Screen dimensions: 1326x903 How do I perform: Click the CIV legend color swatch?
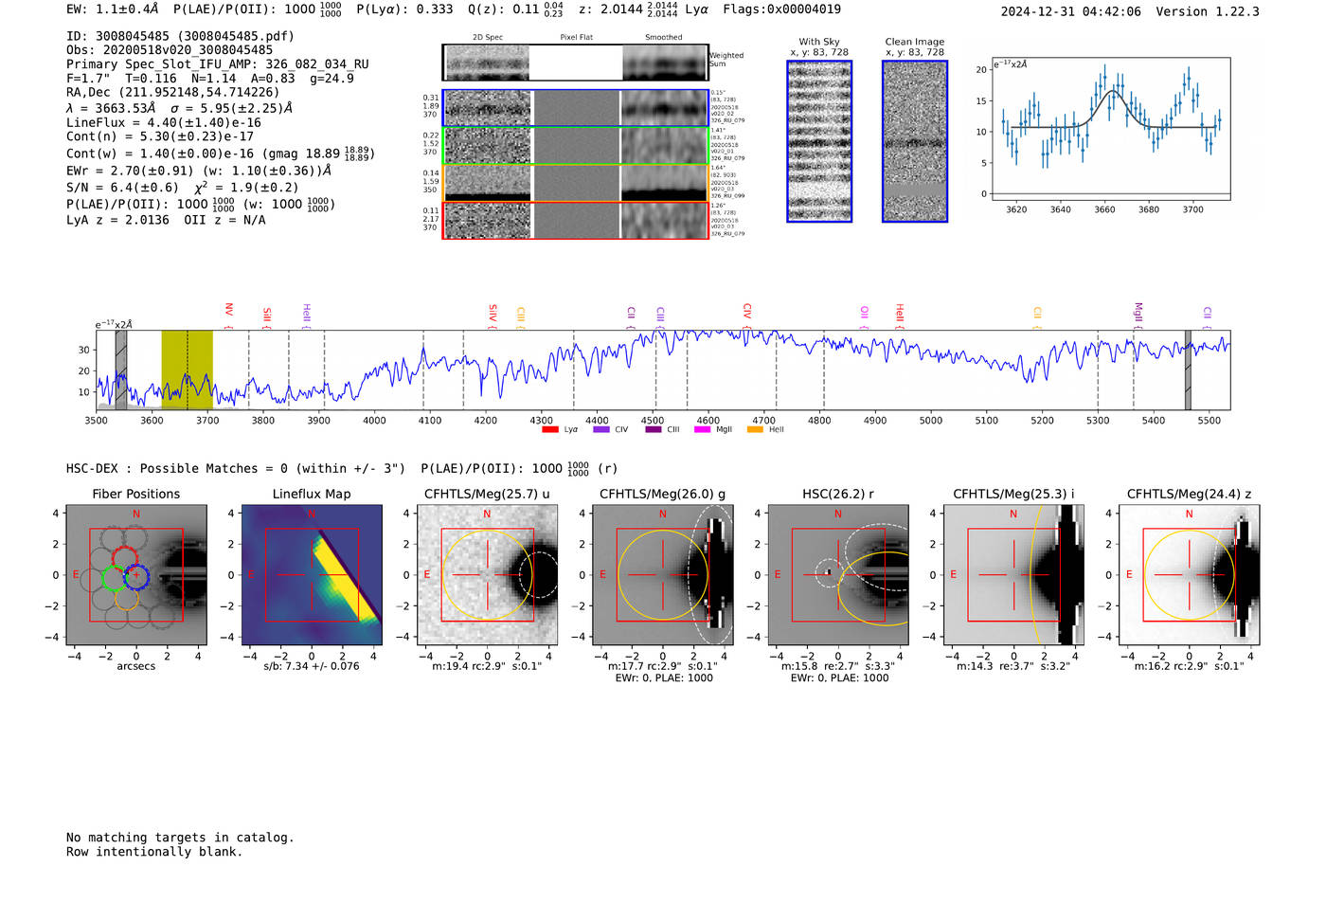click(x=601, y=429)
